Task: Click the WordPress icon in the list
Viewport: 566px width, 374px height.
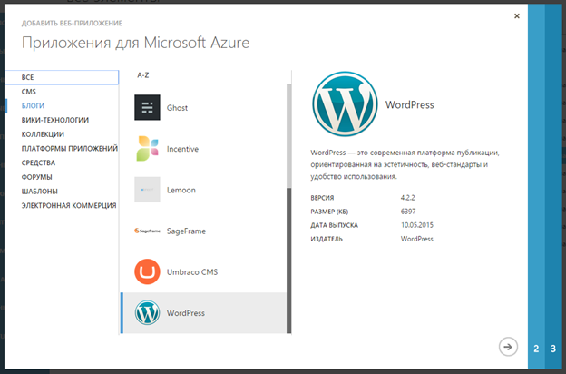Action: 147,313
